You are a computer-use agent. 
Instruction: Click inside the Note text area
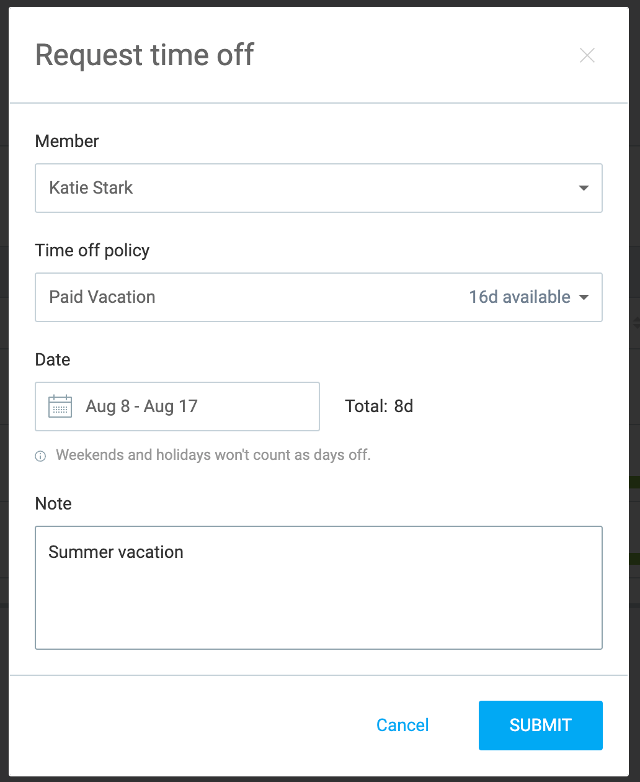(319, 587)
